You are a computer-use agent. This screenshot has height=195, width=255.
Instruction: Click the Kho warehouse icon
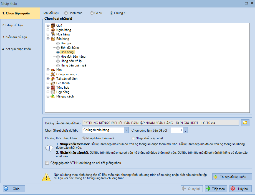click(x=53, y=70)
